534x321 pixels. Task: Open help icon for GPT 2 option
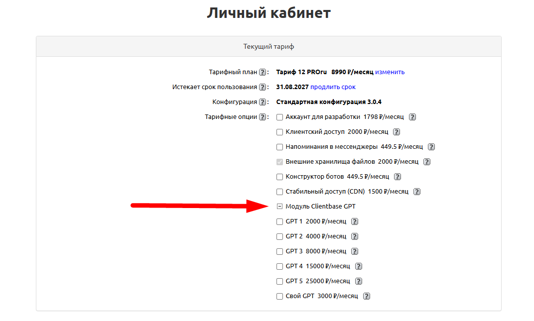coord(355,236)
